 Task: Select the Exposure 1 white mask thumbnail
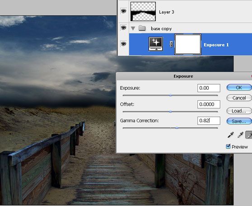(x=188, y=45)
